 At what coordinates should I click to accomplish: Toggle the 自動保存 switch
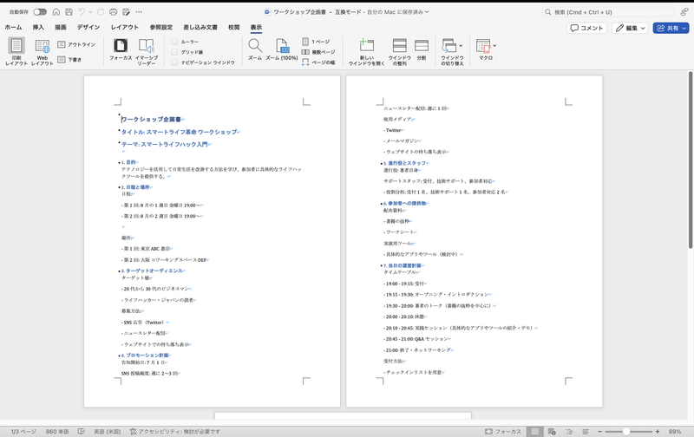[x=40, y=12]
